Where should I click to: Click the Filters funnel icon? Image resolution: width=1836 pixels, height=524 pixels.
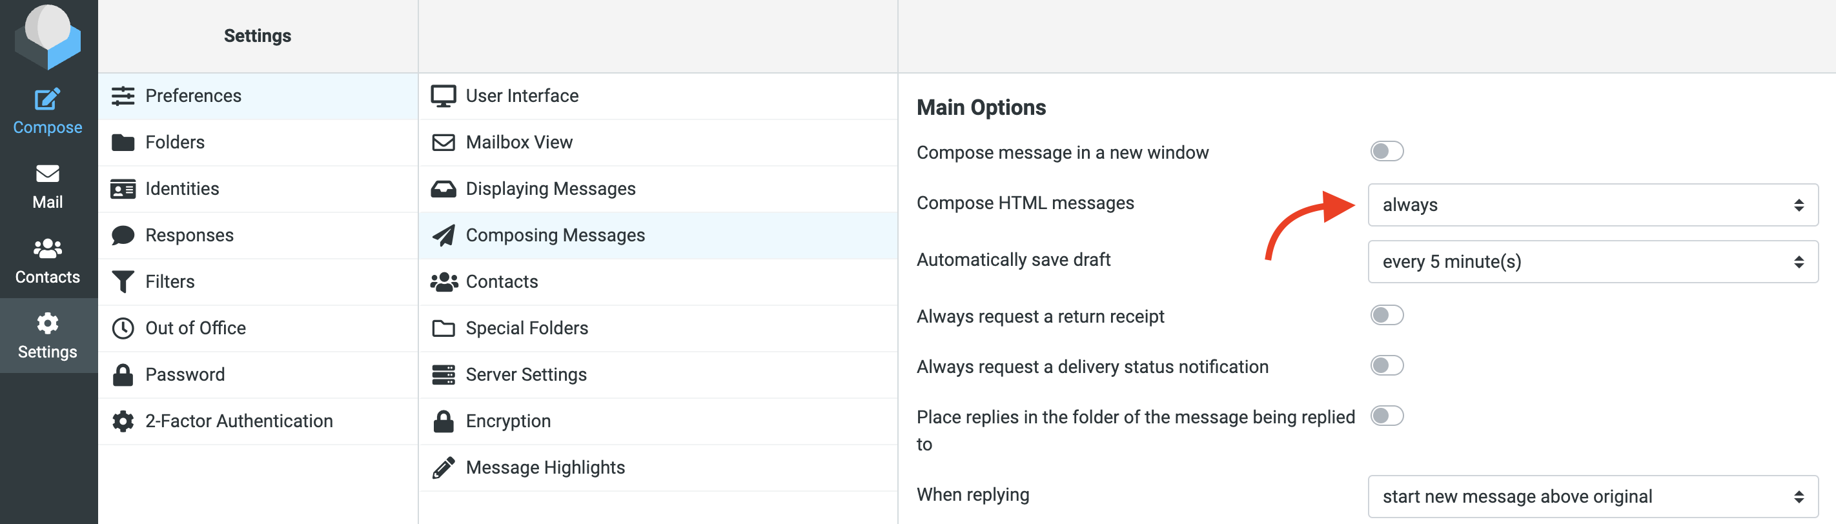[123, 281]
